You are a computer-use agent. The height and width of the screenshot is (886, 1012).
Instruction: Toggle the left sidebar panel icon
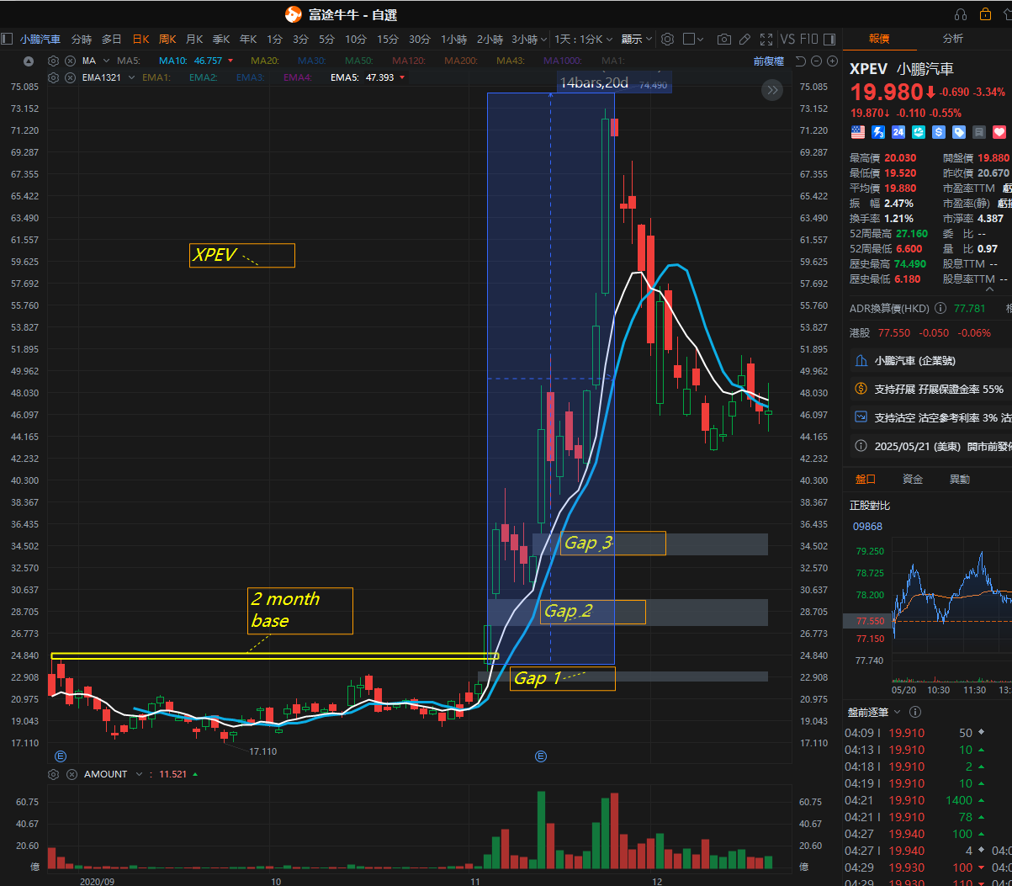point(8,39)
